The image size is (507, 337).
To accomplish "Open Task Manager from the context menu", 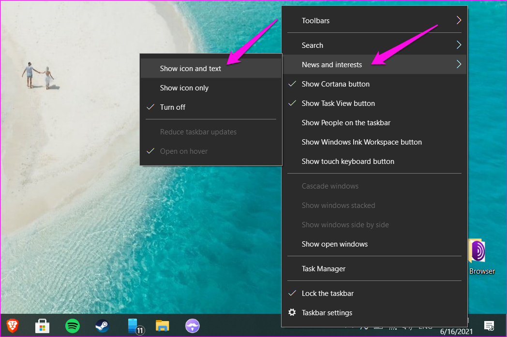I will click(x=323, y=268).
